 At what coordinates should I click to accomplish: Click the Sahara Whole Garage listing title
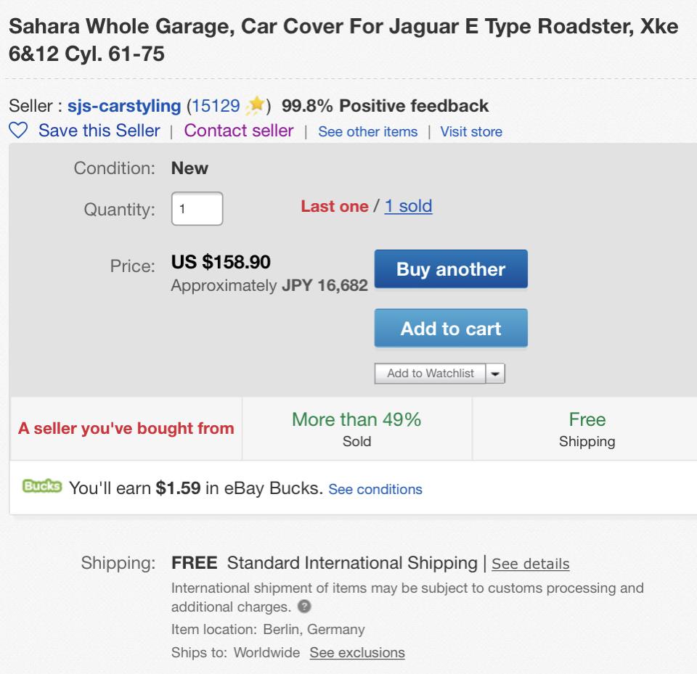pos(343,40)
